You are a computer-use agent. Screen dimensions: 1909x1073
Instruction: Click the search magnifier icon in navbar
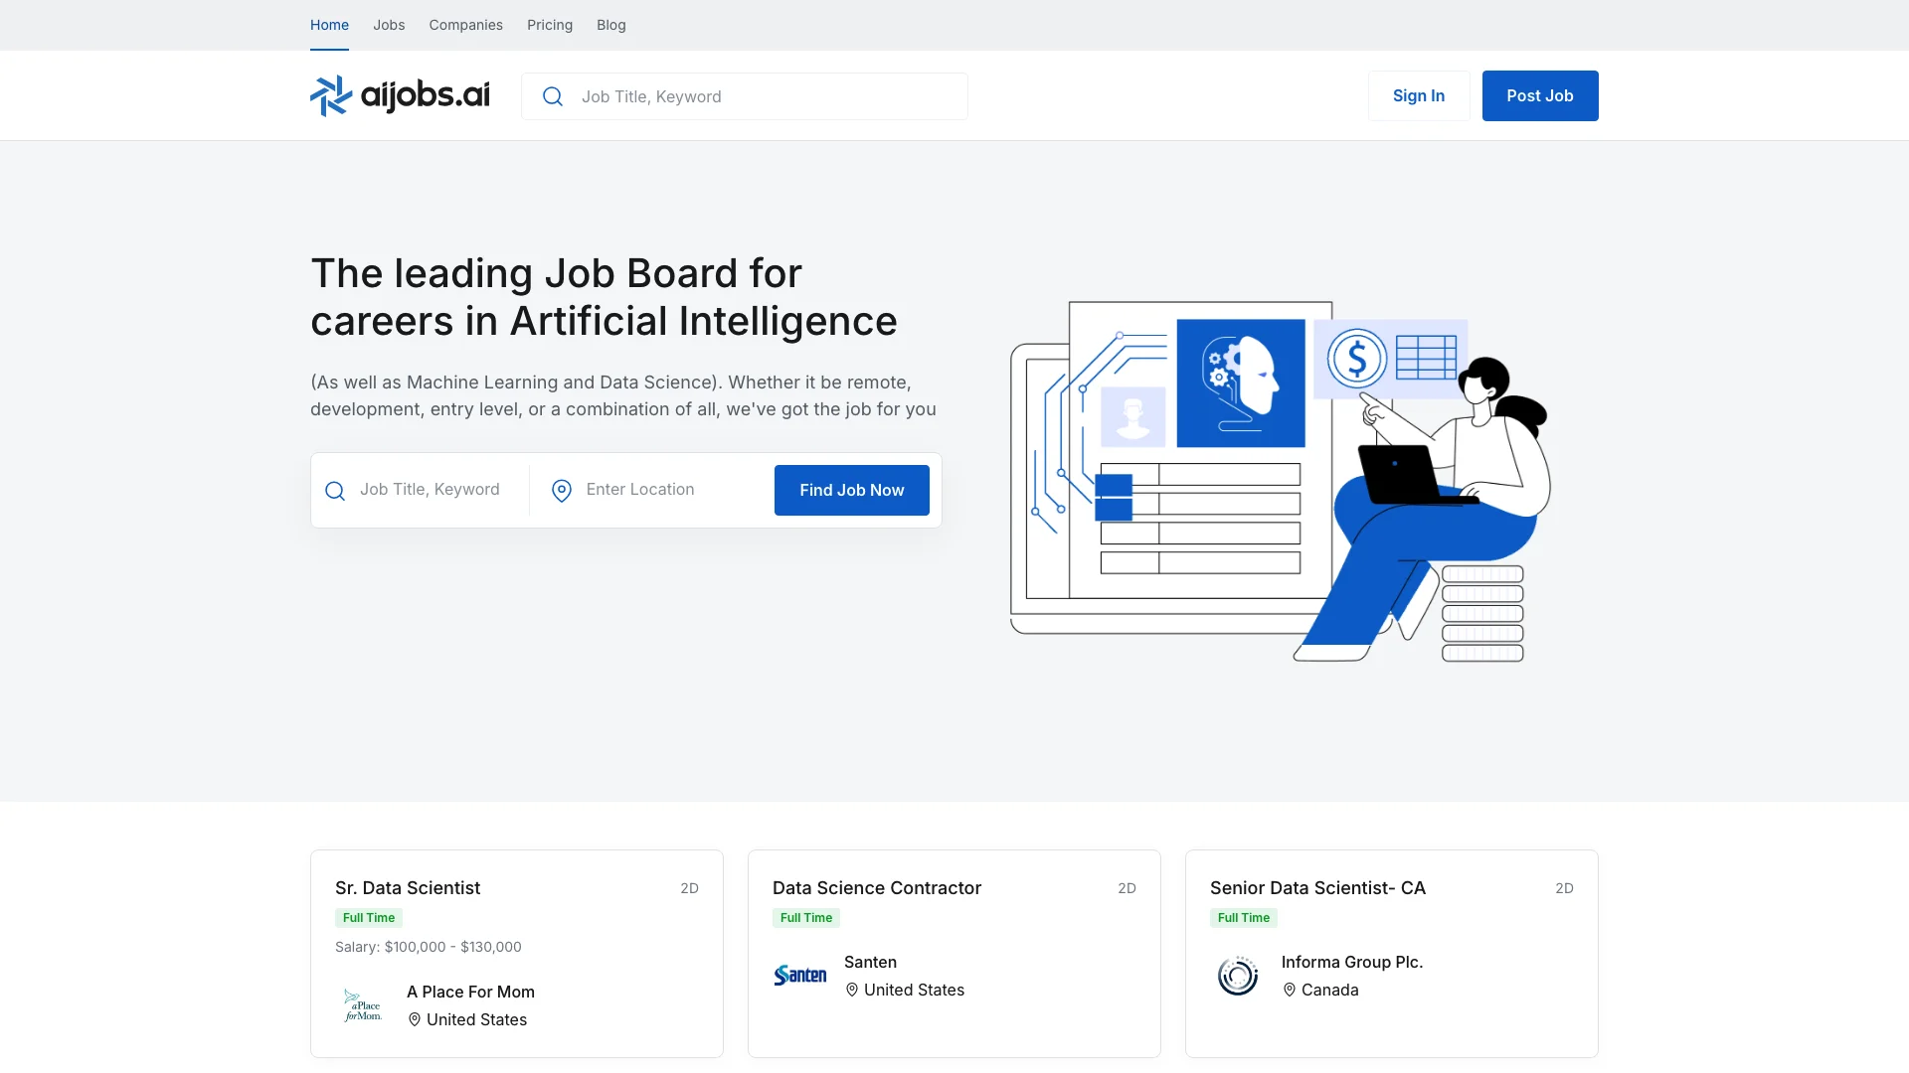(552, 95)
